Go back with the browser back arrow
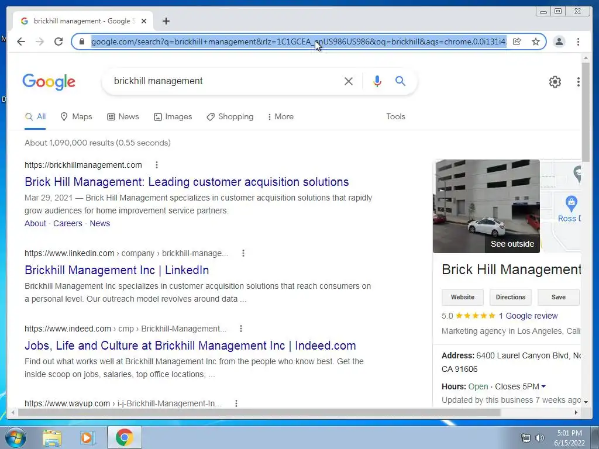The image size is (599, 449). click(x=21, y=42)
